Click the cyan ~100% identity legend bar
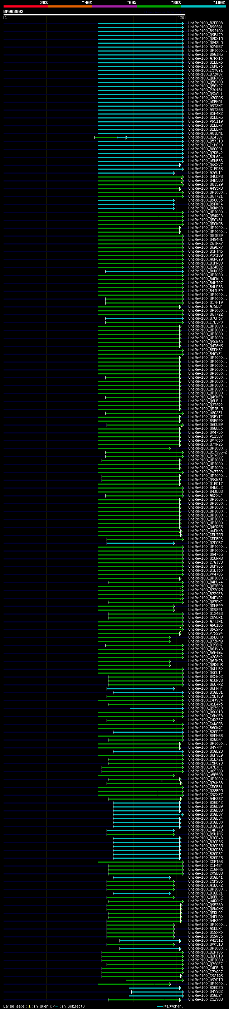The width and height of the screenshot is (229, 1009). click(203, 6)
